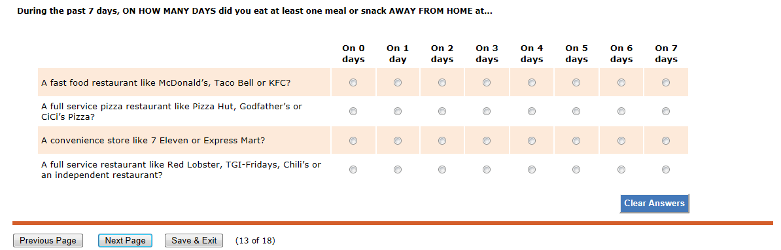Viewport: 781px width, 250px height.
Task: Choose 'On 1 day' for full service pizza restaurant
Action: [398, 111]
